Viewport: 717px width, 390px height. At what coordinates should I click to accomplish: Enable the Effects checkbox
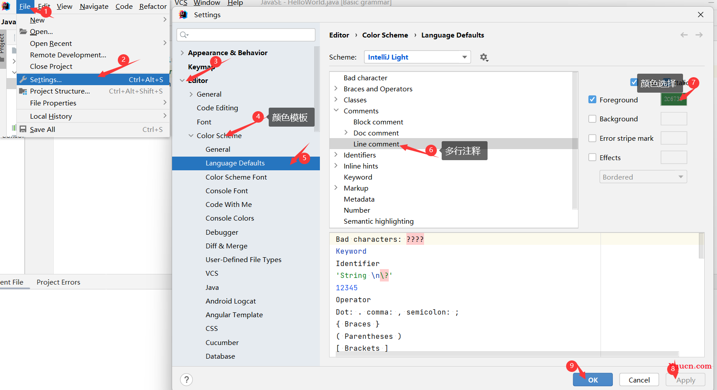pyautogui.click(x=593, y=157)
